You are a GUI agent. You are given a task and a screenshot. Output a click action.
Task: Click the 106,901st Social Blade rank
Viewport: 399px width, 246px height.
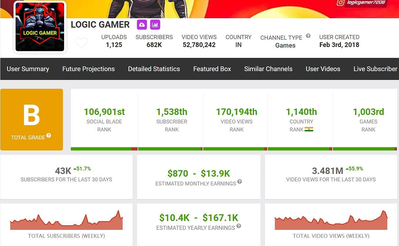coord(104,112)
